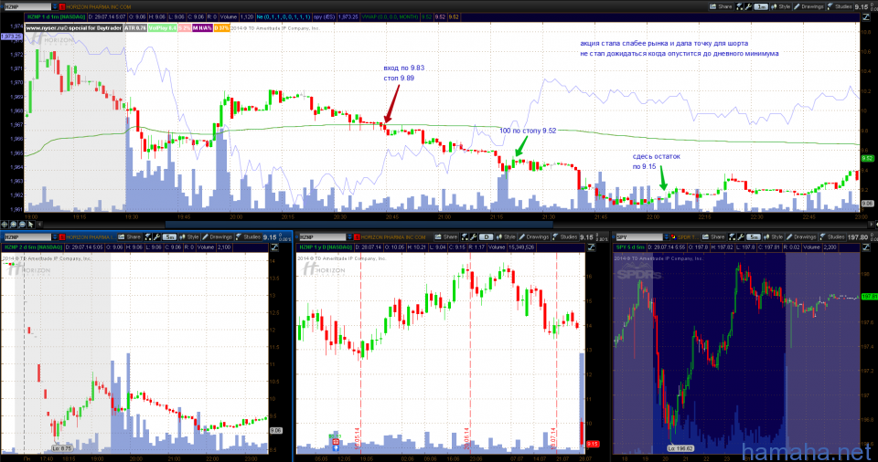Click Lo: 8.75 bubble in bottom-left chart

coord(62,448)
